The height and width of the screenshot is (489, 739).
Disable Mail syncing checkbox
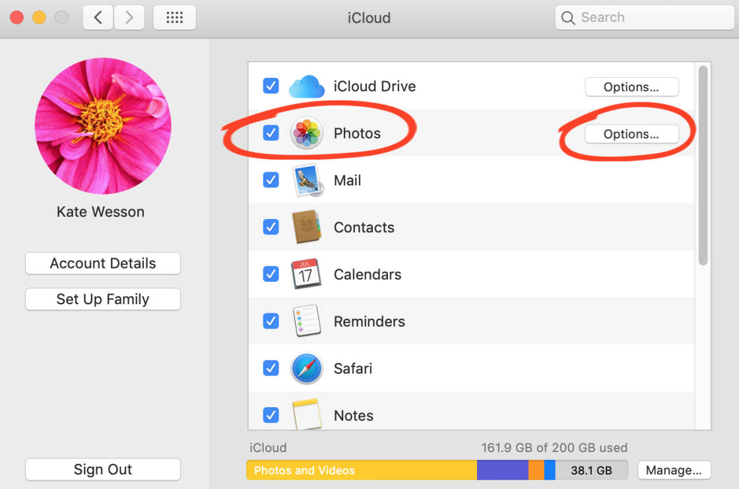click(x=271, y=179)
